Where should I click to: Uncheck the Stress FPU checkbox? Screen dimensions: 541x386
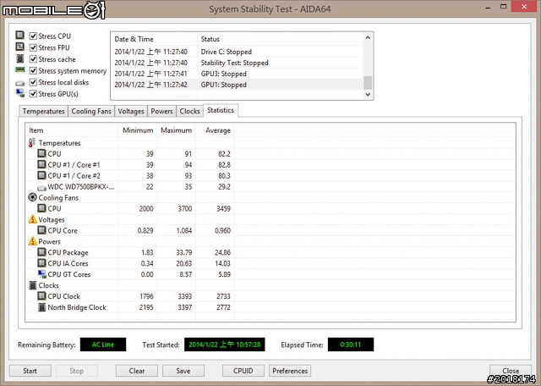click(33, 47)
